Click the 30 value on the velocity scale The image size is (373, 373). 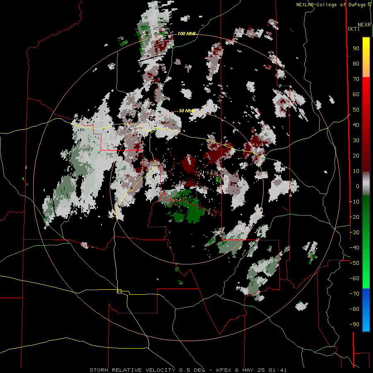[356, 140]
